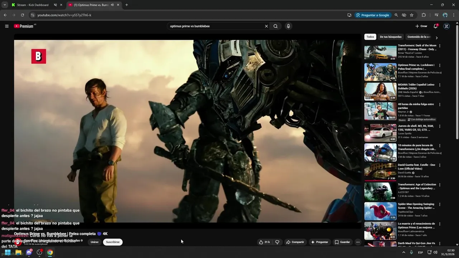Open options for Optimus Prime vs. Lockdown

pos(440,66)
